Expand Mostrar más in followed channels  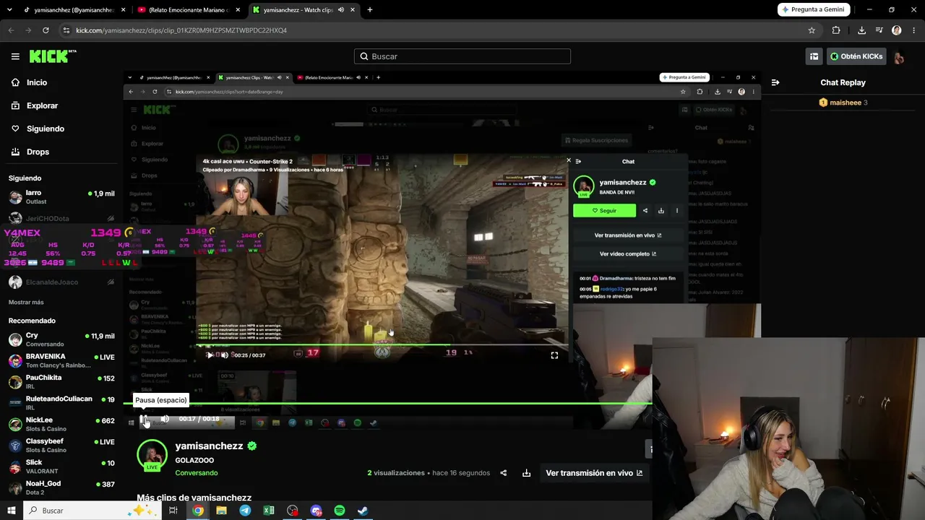(26, 303)
